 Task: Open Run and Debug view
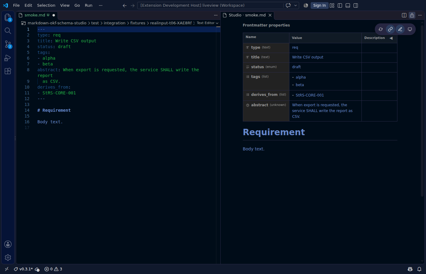click(8, 58)
